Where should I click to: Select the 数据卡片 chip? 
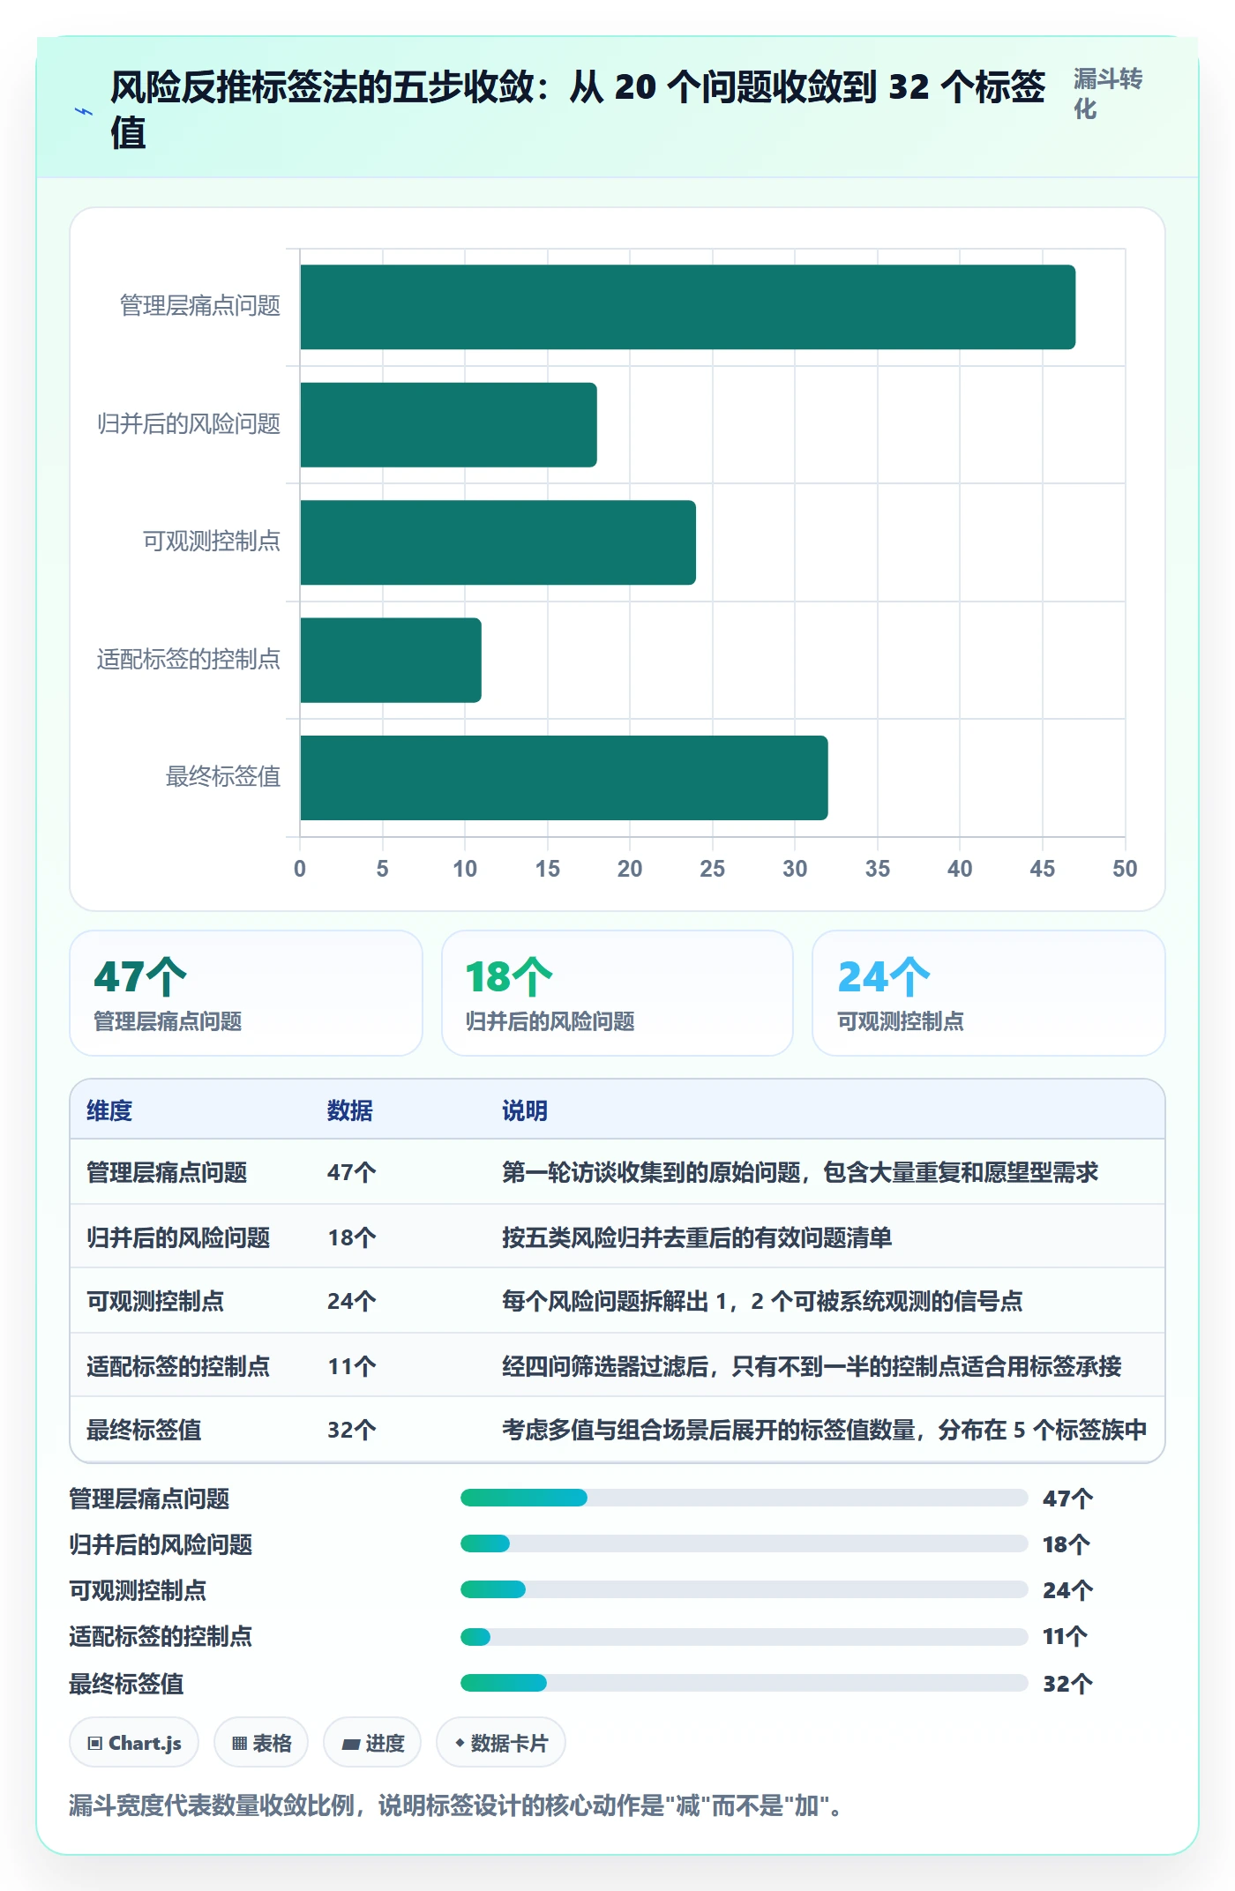click(501, 1742)
